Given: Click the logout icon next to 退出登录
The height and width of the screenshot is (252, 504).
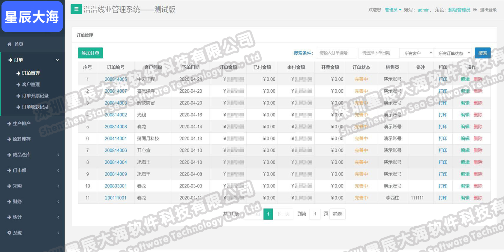Looking at the screenshot, I should coord(475,10).
